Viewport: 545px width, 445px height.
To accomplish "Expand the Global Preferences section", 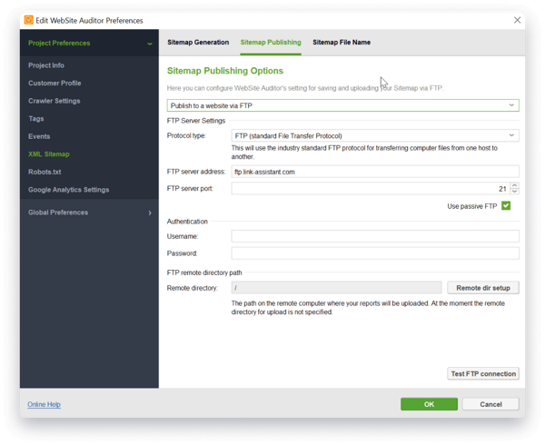I will click(x=150, y=213).
